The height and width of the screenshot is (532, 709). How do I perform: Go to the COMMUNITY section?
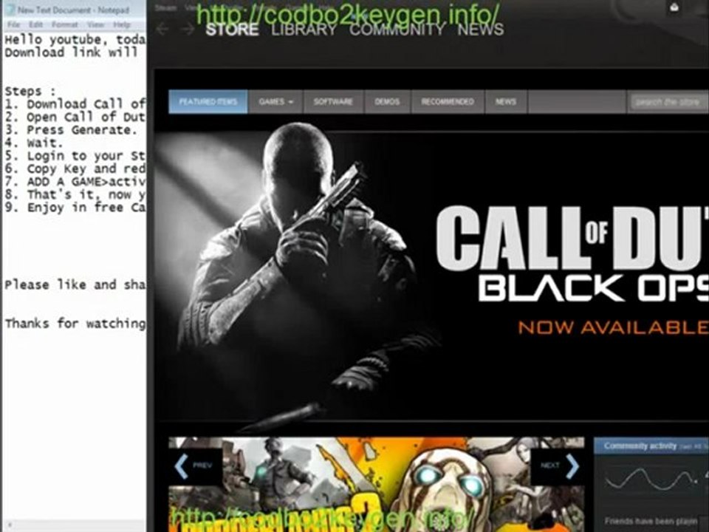tap(397, 30)
